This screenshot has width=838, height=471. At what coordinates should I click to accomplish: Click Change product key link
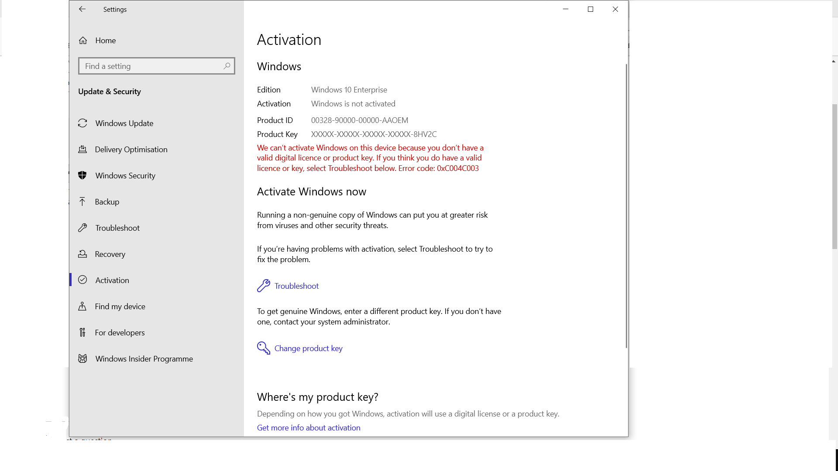tap(308, 348)
